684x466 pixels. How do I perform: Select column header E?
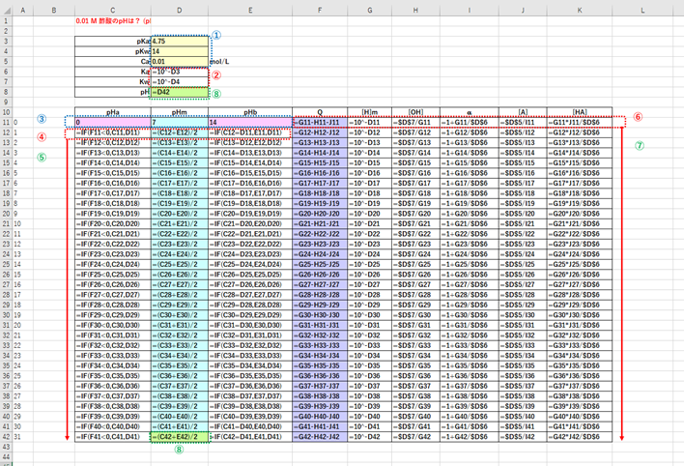pos(250,10)
